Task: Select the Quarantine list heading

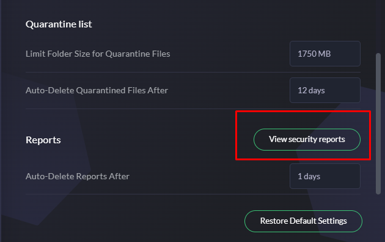Action: point(59,24)
